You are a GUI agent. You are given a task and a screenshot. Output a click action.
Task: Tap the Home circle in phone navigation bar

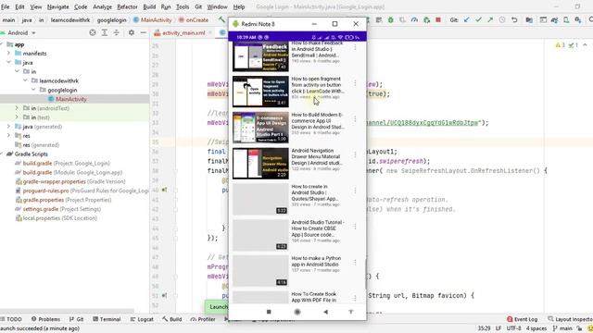click(x=297, y=312)
